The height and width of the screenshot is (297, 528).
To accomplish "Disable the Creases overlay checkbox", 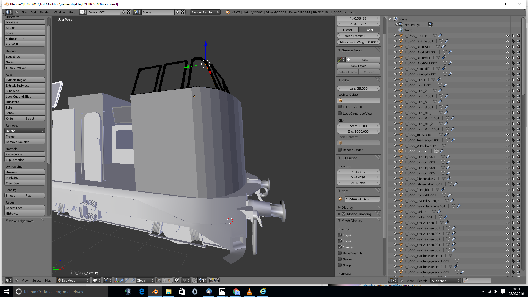I will click(x=340, y=247).
